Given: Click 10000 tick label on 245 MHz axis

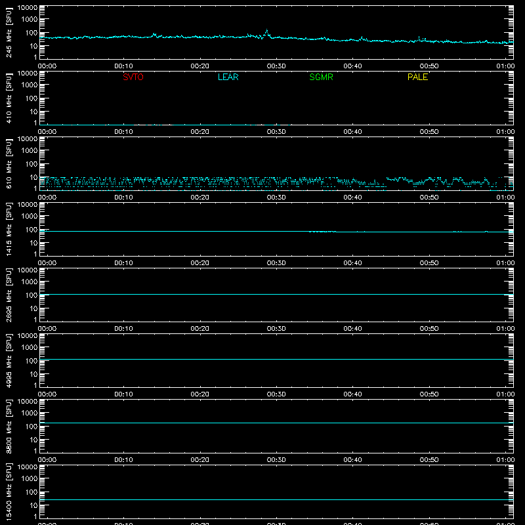Looking at the screenshot, I should click(x=28, y=8).
